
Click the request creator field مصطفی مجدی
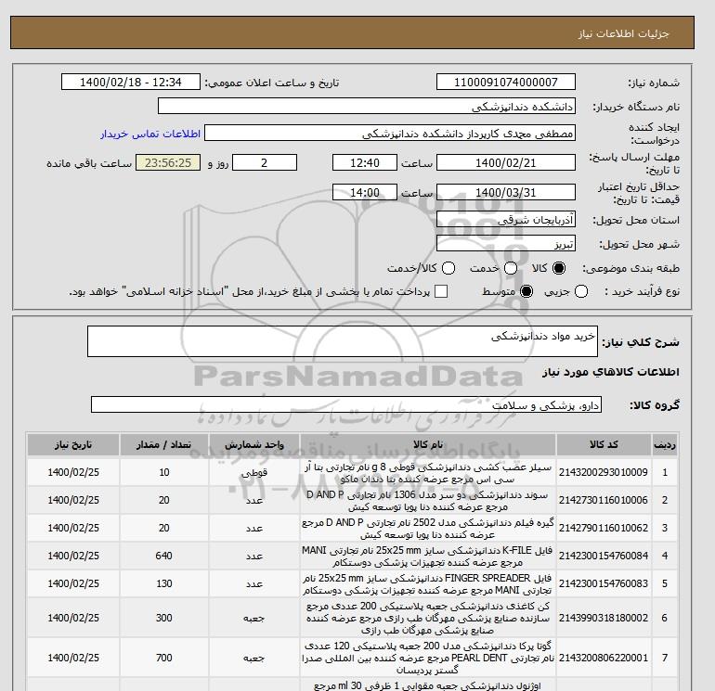click(x=390, y=134)
